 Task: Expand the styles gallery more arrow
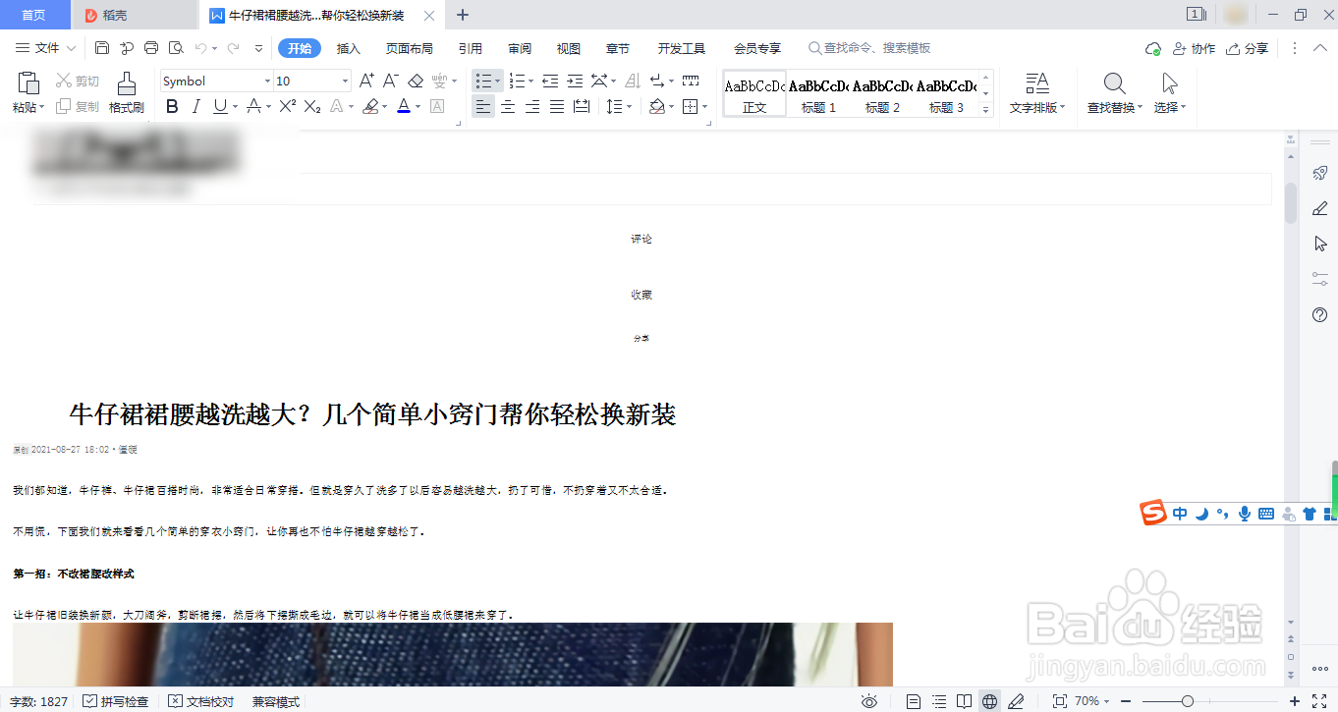tap(986, 110)
